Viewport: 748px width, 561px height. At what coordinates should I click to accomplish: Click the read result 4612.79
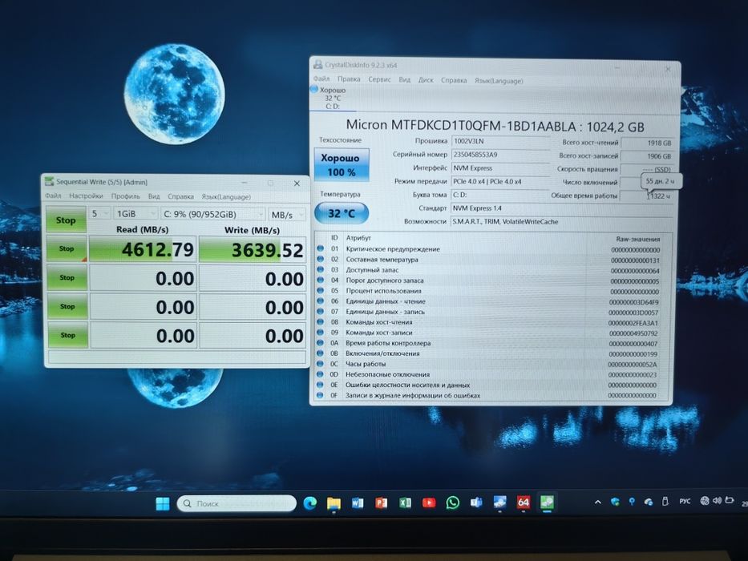[x=143, y=249]
